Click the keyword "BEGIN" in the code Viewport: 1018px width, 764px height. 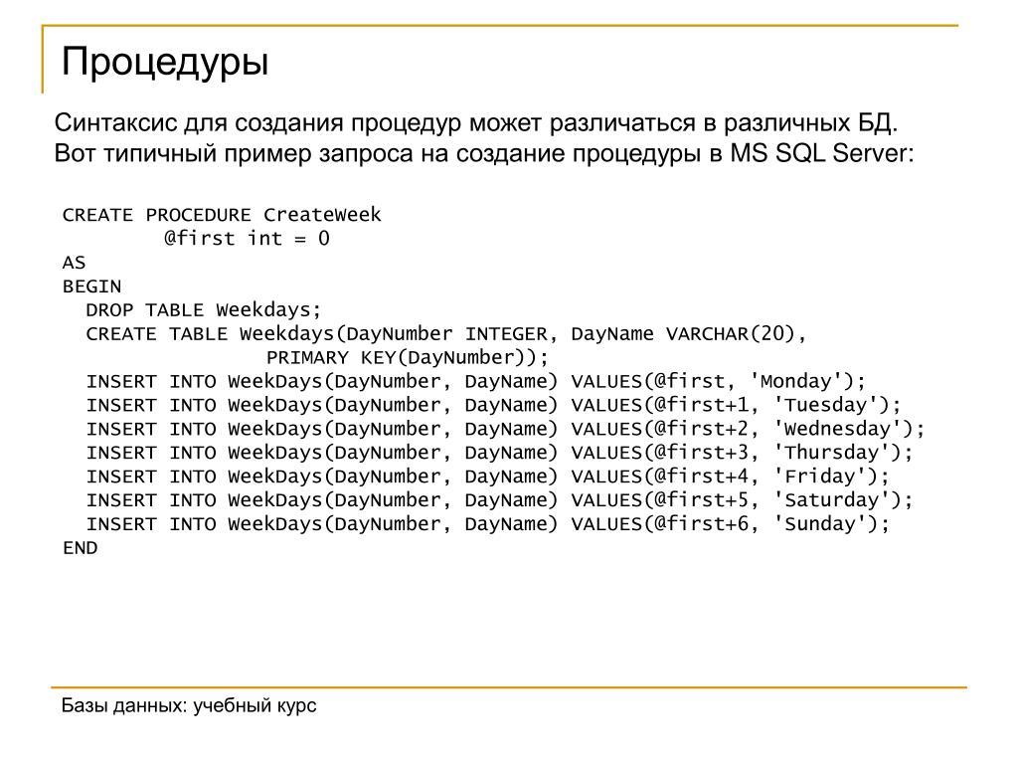click(91, 286)
